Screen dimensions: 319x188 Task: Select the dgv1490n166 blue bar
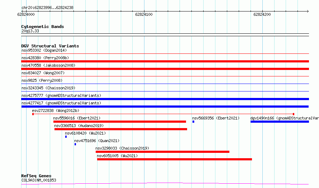280,122
